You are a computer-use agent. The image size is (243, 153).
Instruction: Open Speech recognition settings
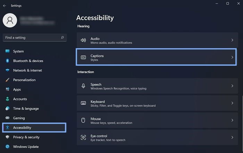(157, 86)
